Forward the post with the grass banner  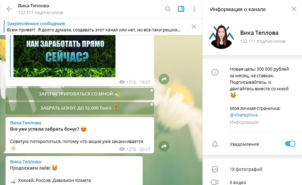point(164,79)
